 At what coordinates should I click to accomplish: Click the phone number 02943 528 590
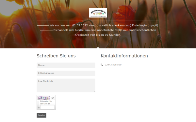113,65
